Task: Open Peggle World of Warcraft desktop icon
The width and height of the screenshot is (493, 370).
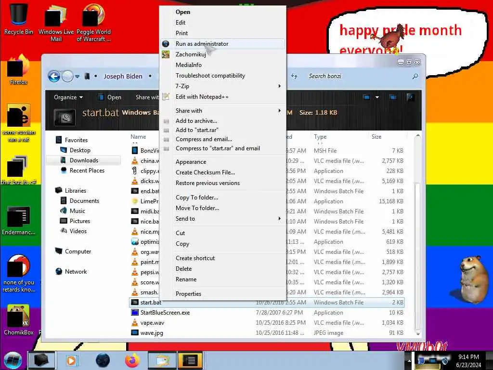Action: point(93,22)
